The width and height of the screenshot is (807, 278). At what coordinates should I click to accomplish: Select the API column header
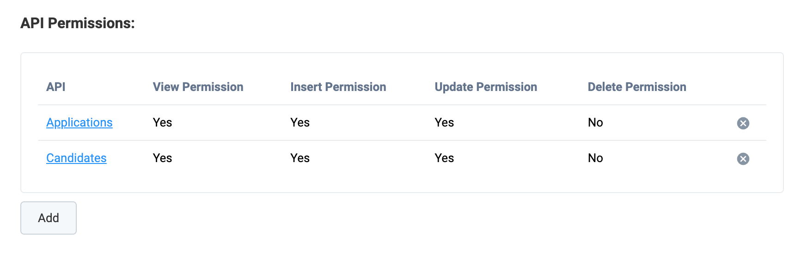coord(56,87)
